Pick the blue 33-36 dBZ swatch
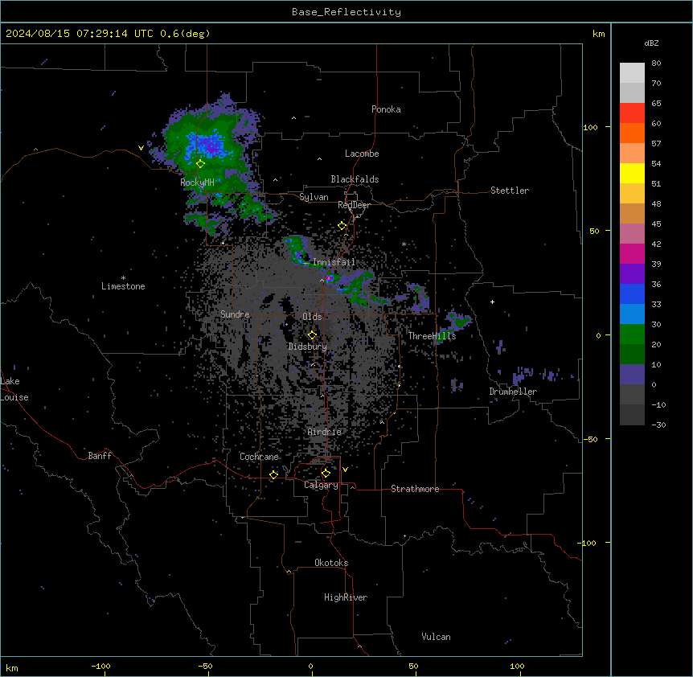693x677 pixels. [632, 293]
